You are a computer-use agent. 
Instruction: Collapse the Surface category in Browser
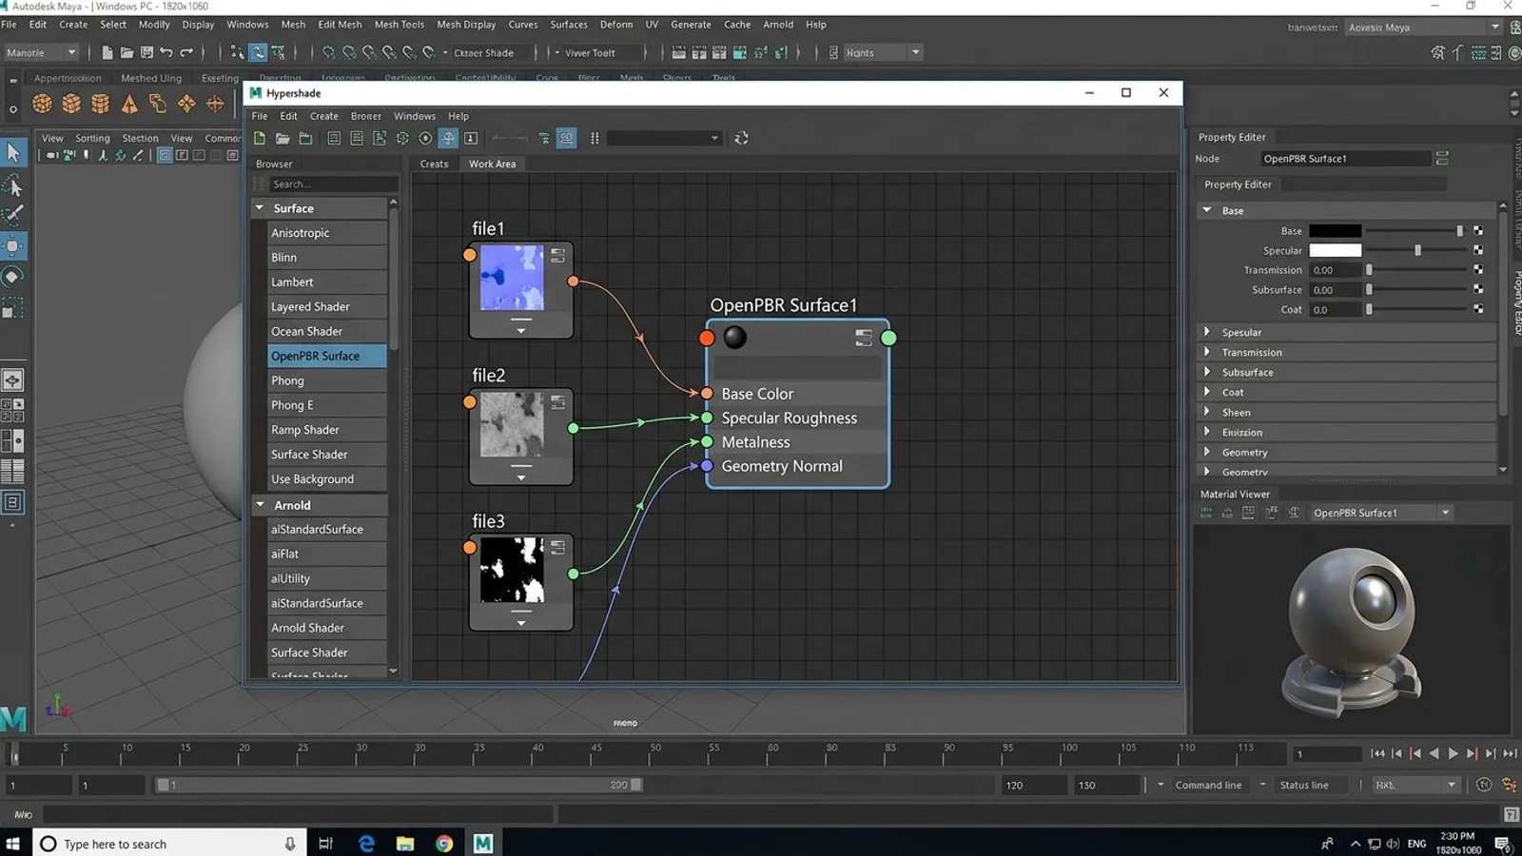[x=260, y=207]
